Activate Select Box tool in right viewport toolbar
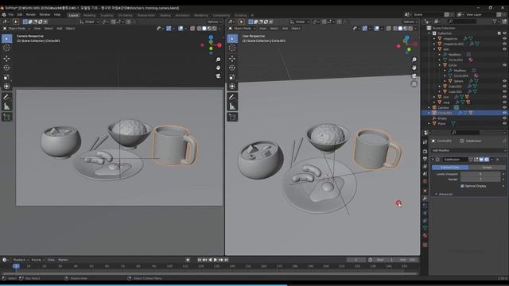This screenshot has width=509, height=286. click(232, 39)
